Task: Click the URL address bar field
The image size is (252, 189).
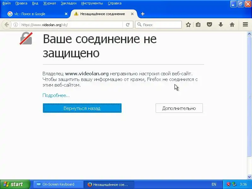Action: [72, 25]
